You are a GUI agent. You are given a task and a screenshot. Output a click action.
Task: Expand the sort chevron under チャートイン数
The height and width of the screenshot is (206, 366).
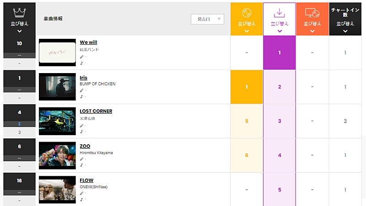click(345, 31)
